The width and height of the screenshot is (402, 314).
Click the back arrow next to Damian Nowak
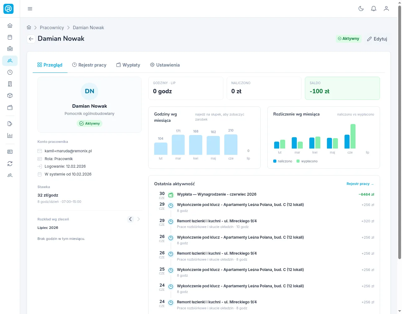(31, 39)
